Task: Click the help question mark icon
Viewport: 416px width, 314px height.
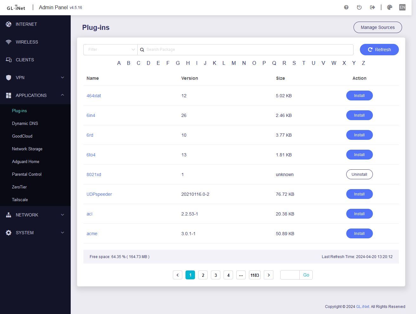Action: (346, 7)
